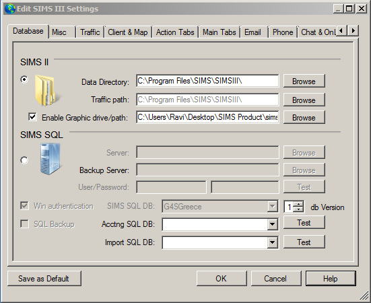Maximize the Edit SIMS III Settings window

(349, 9)
